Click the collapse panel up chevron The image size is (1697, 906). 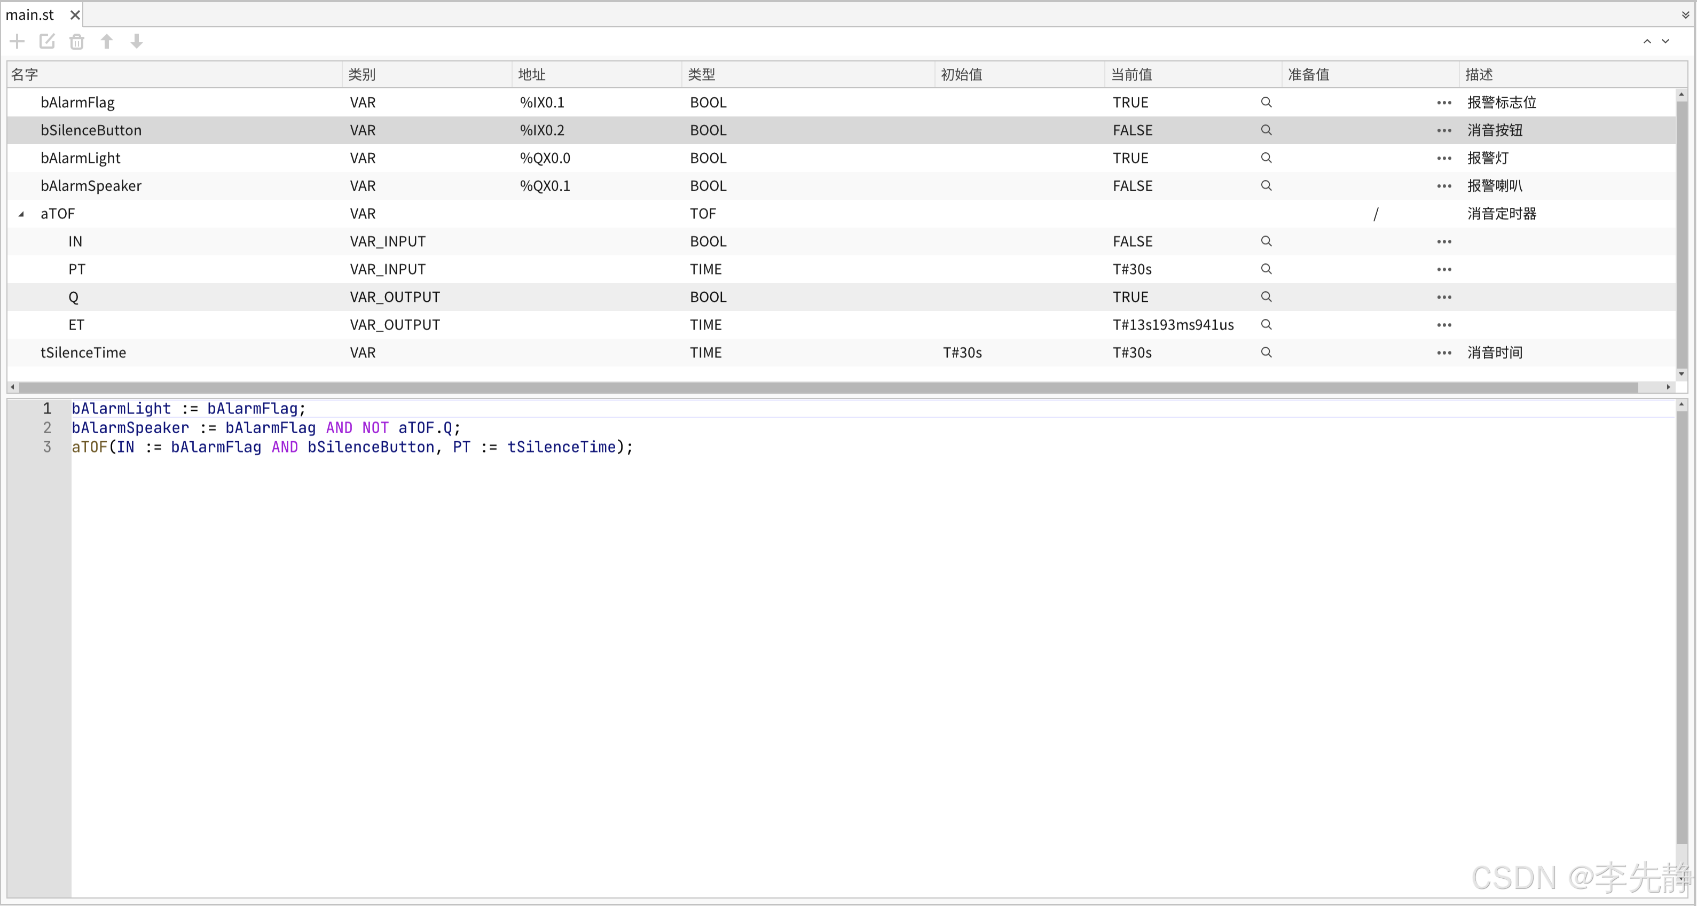[x=1647, y=42]
